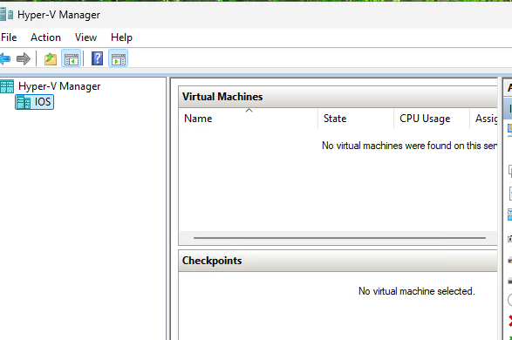Click the Hyper-V Manager title bar icon
This screenshot has height=340, width=512.
7,15
